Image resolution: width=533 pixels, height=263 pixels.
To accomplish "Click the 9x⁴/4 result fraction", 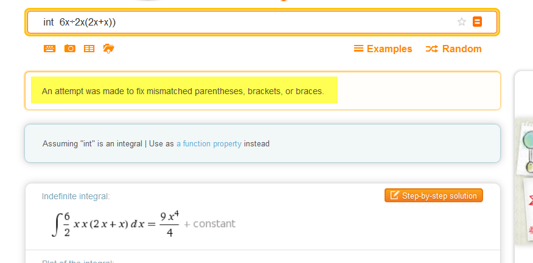I will 169,224.
